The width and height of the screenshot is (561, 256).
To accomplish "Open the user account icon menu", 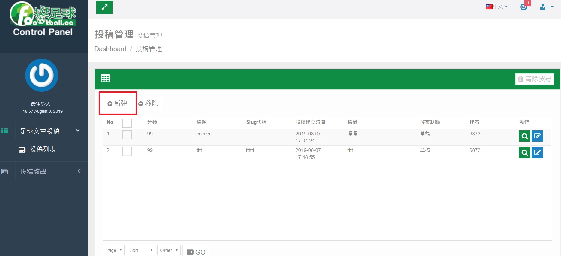I will click(x=543, y=7).
